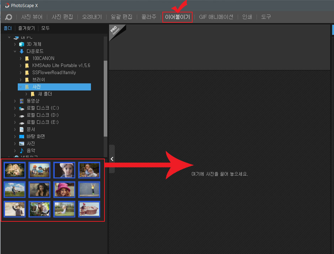334x254 pixels.
Task: Open the 사진 뷰어 tab
Action: click(32, 17)
